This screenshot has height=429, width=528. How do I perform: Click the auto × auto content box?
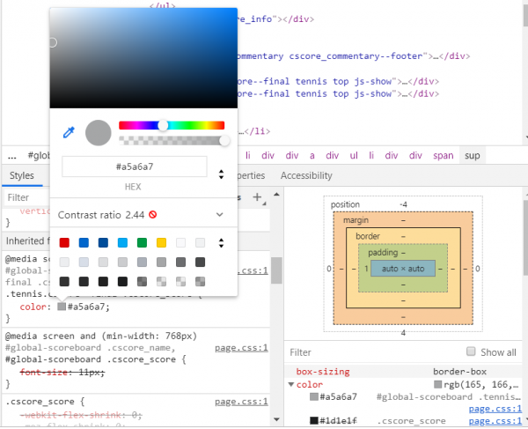(x=403, y=269)
